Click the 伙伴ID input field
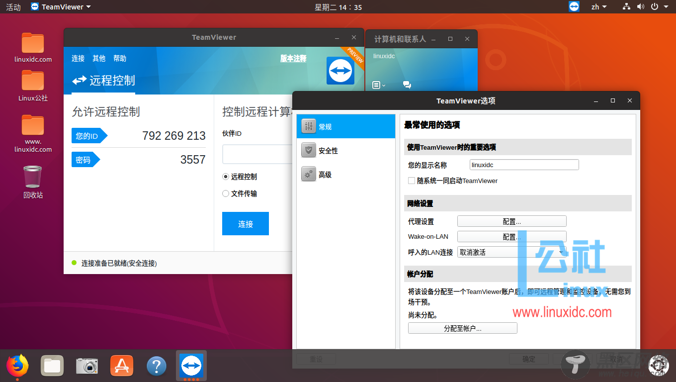The width and height of the screenshot is (676, 382). 257,154
